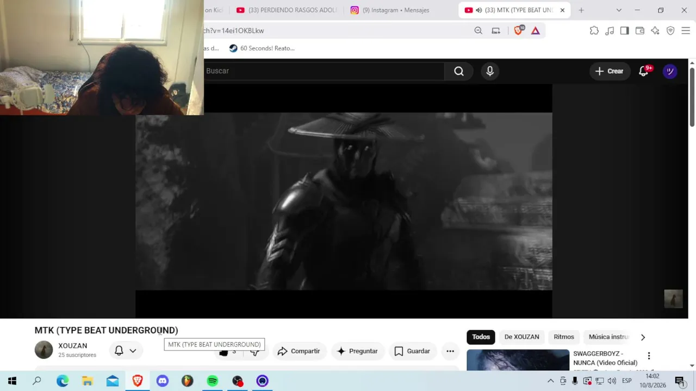Open options for SWAGGERBOYZ - NUNCA video

(649, 356)
